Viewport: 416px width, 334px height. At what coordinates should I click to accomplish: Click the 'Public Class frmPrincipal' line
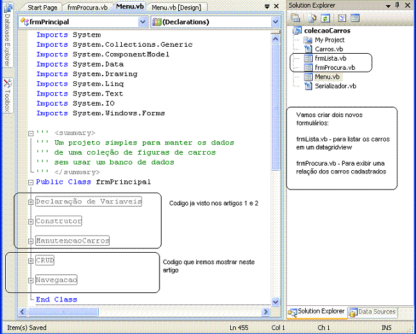(94, 182)
